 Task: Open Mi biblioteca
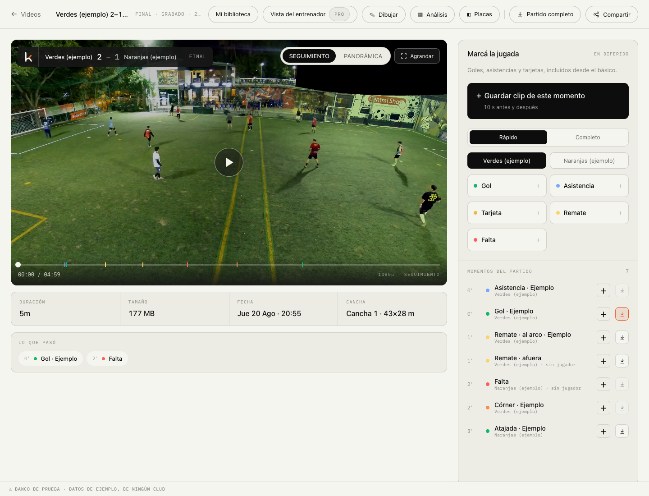click(233, 14)
